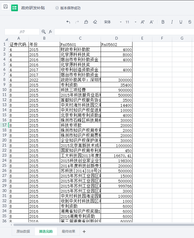This screenshot has width=194, height=238.
Task: Select column C header
Action: (80, 38)
